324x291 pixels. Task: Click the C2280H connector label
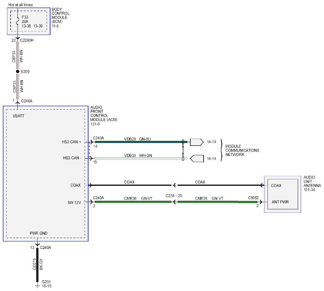tap(27, 40)
